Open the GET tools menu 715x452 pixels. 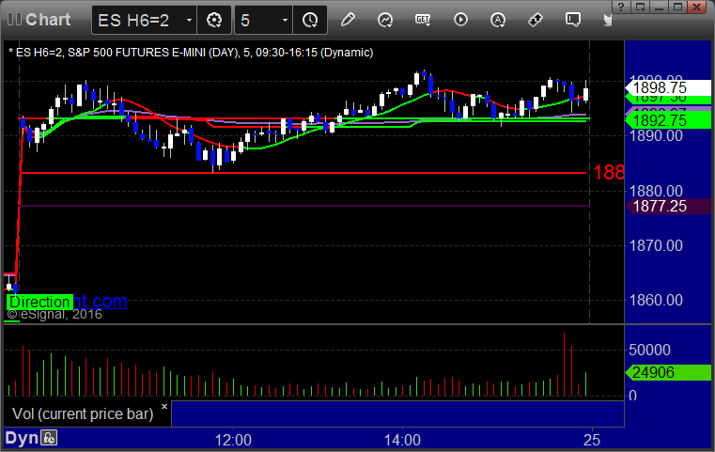(423, 20)
